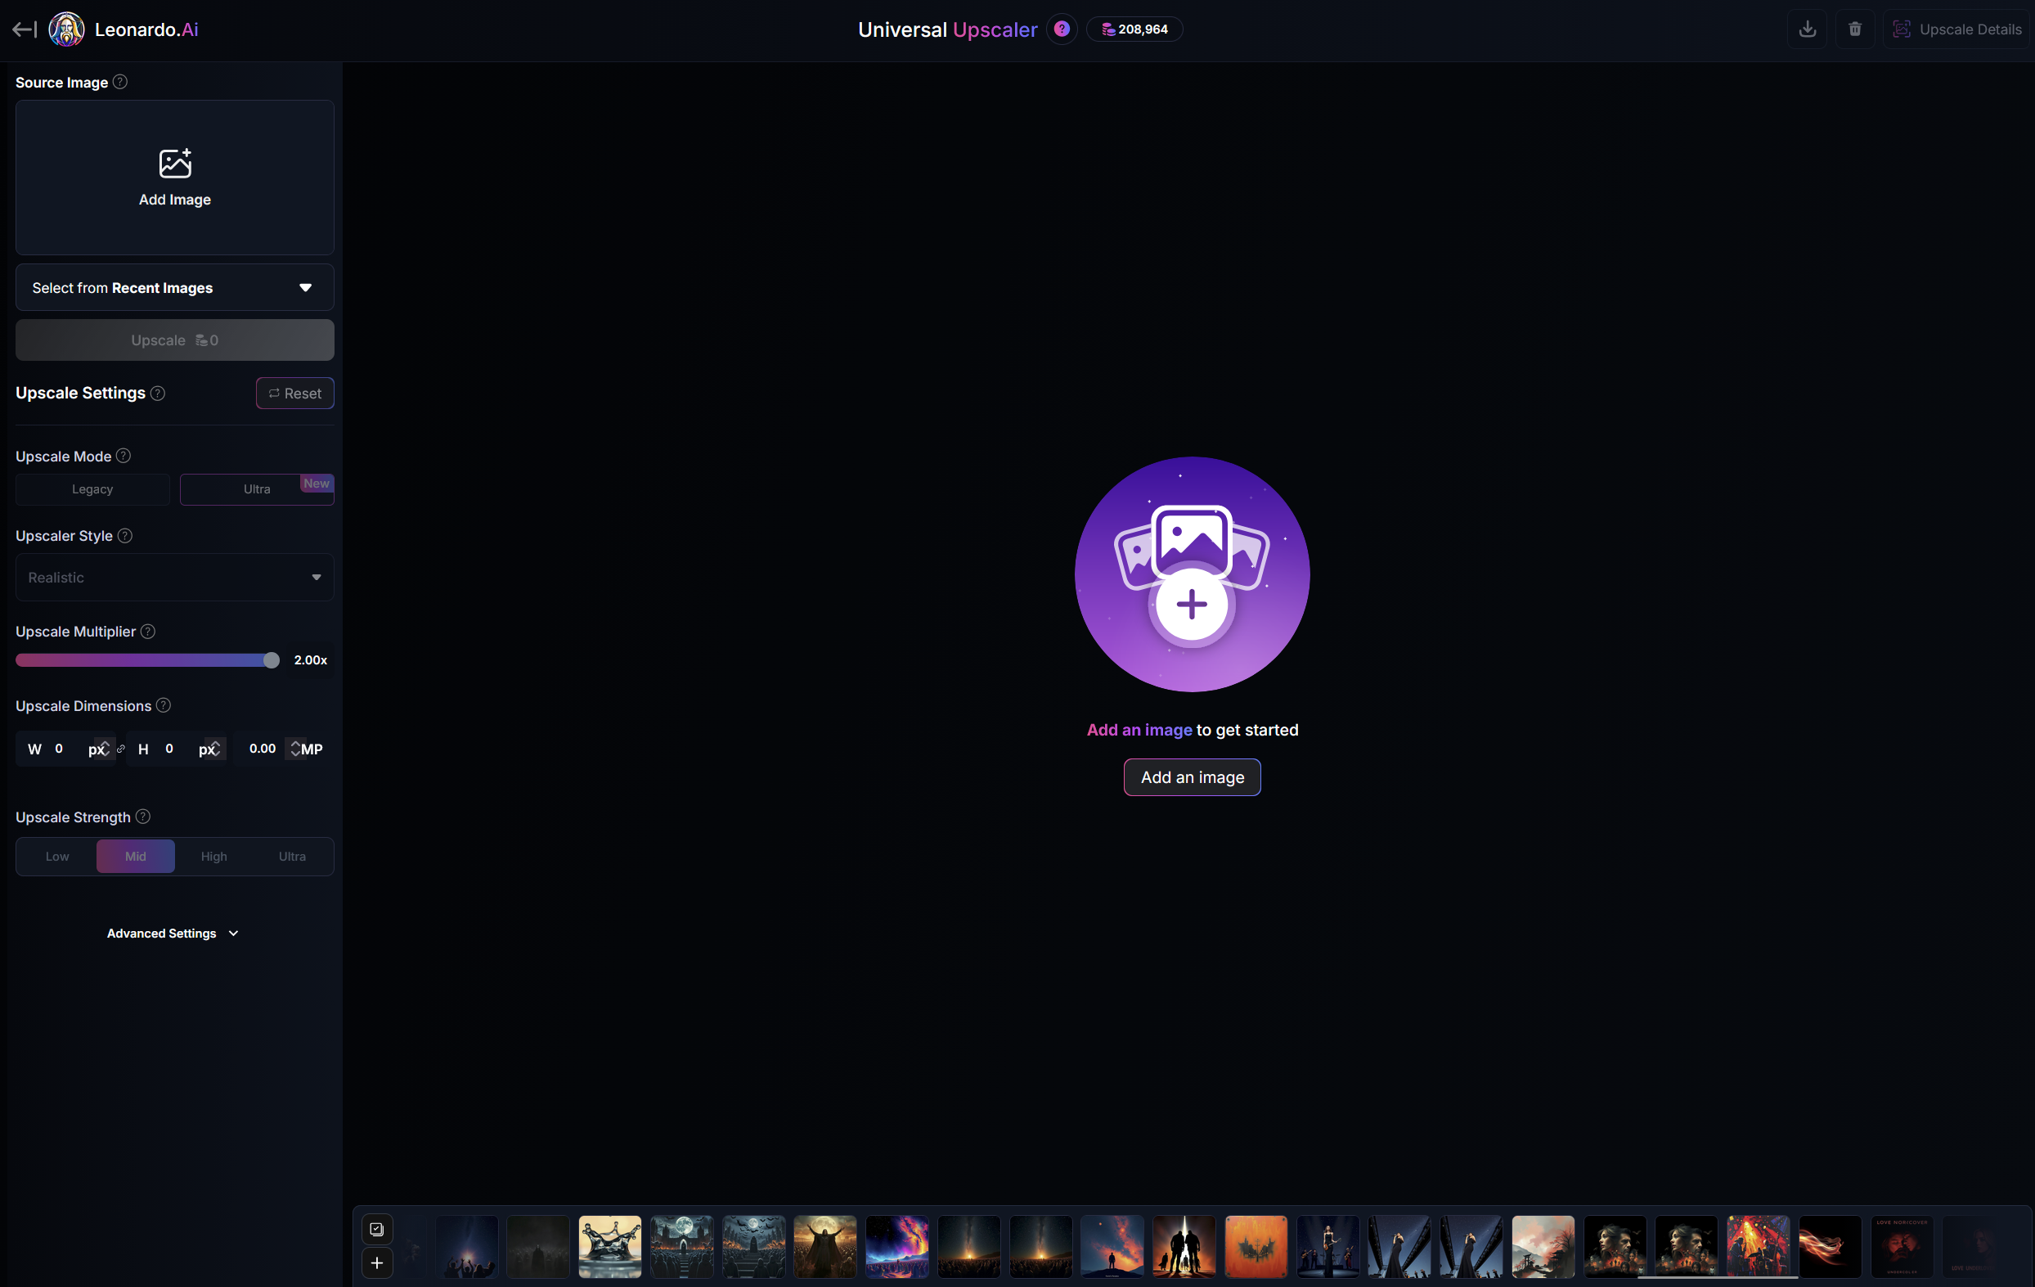Open the Upscaler Style Realistic dropdown

click(x=175, y=577)
